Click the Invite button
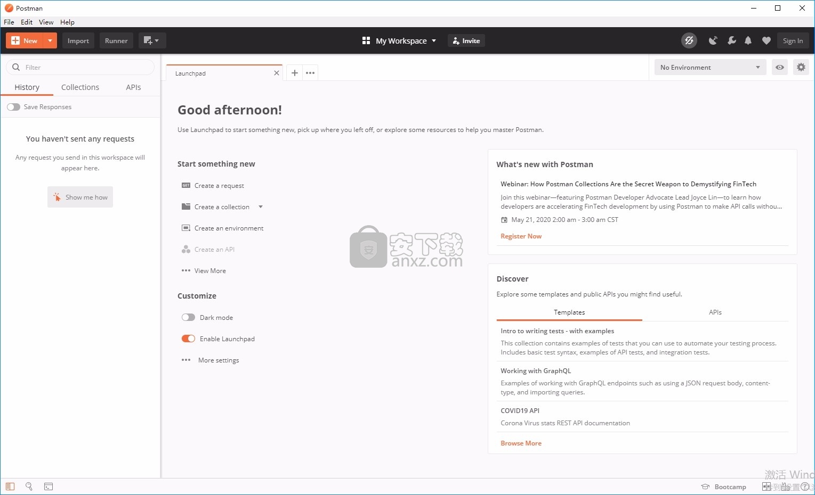 466,40
